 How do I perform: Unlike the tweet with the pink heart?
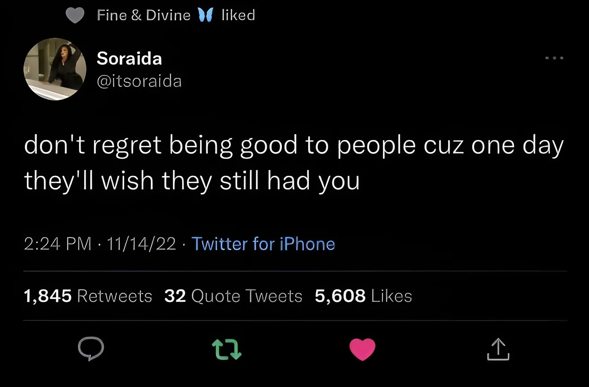coord(362,349)
